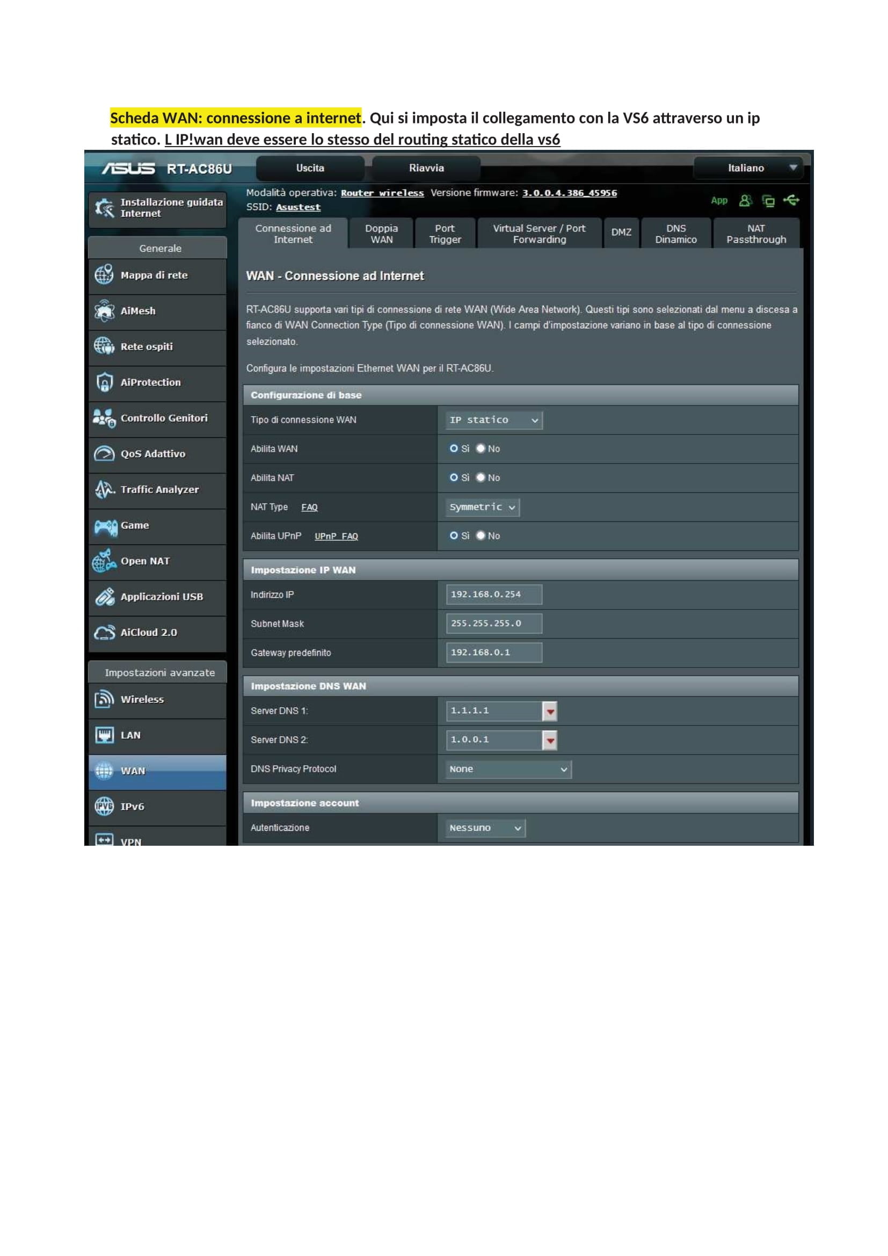Viewport: 888px width, 1256px height.
Task: Click the Indirizzo IP input field
Action: point(494,594)
